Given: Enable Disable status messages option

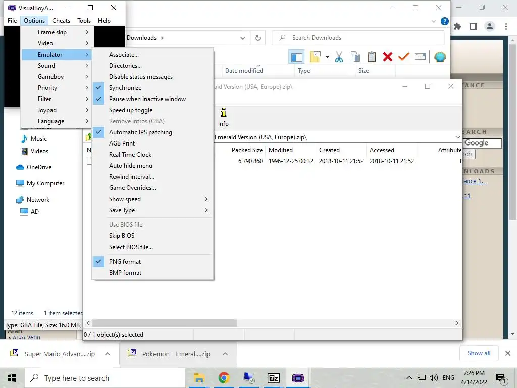Looking at the screenshot, I should (x=152, y=77).
